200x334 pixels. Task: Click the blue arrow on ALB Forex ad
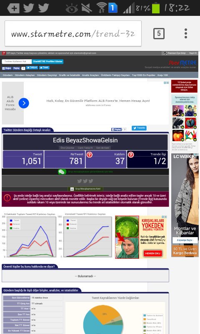click(x=24, y=103)
